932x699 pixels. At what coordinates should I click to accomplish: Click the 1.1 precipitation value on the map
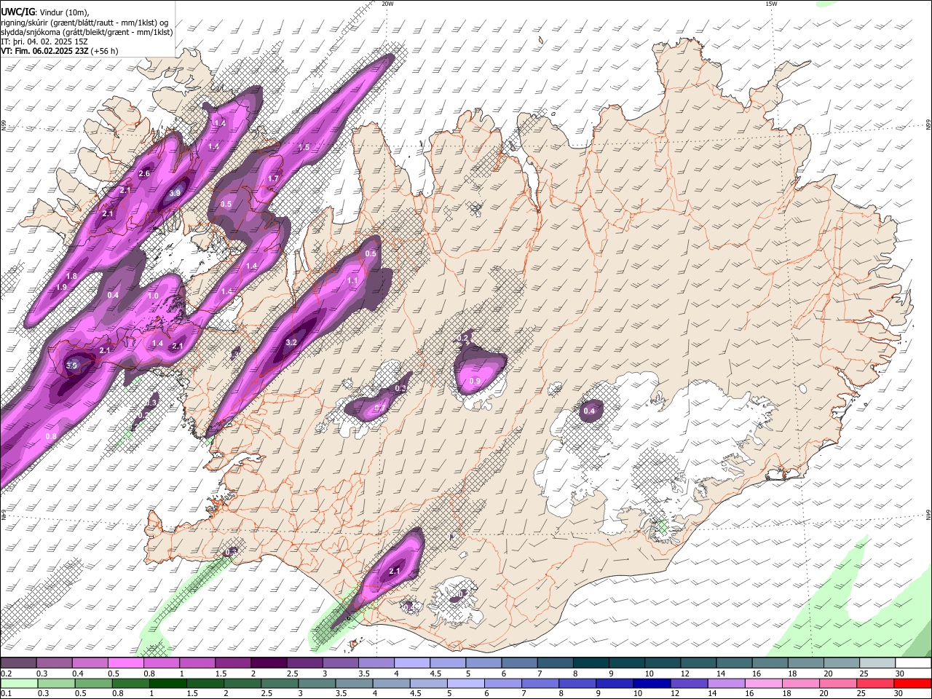pos(352,280)
